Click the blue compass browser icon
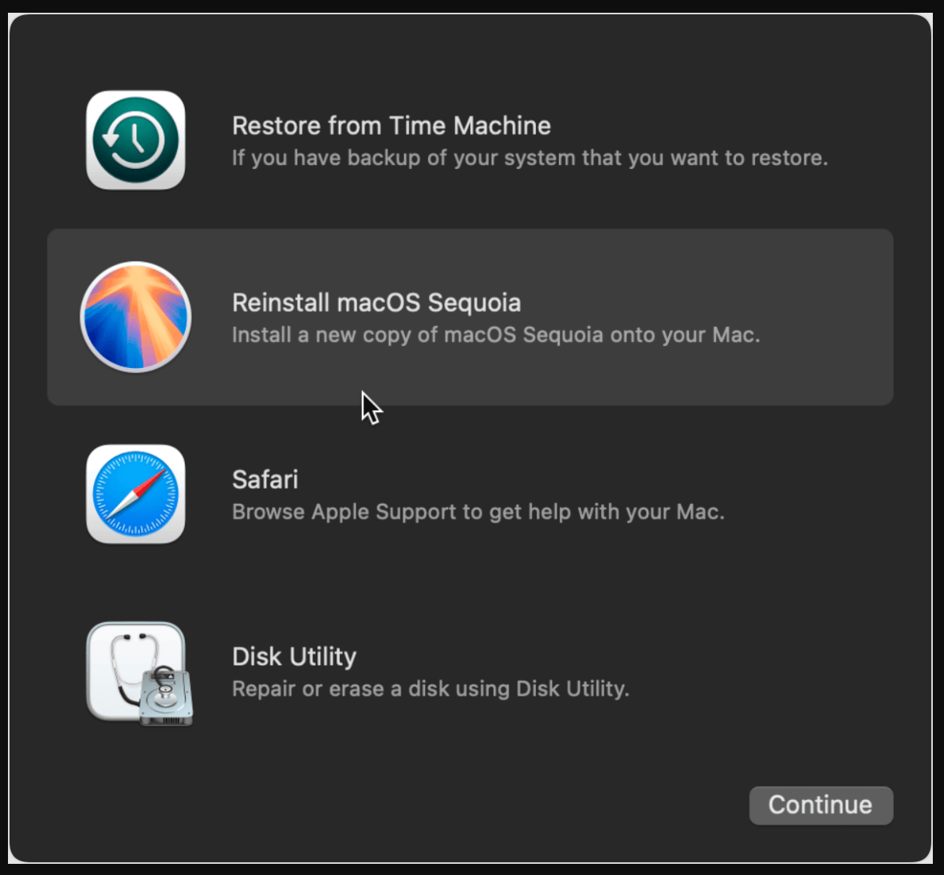The width and height of the screenshot is (944, 875). (x=136, y=493)
